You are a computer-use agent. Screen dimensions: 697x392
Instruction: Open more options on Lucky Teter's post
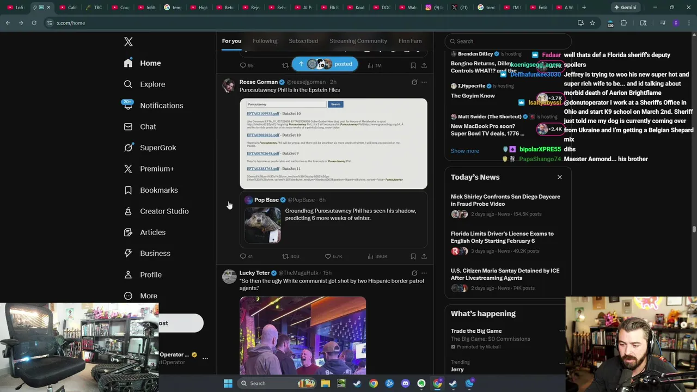coord(424,273)
